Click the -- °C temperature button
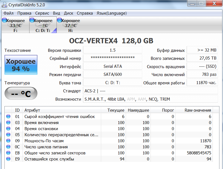The image size is (223, 169). point(21,93)
